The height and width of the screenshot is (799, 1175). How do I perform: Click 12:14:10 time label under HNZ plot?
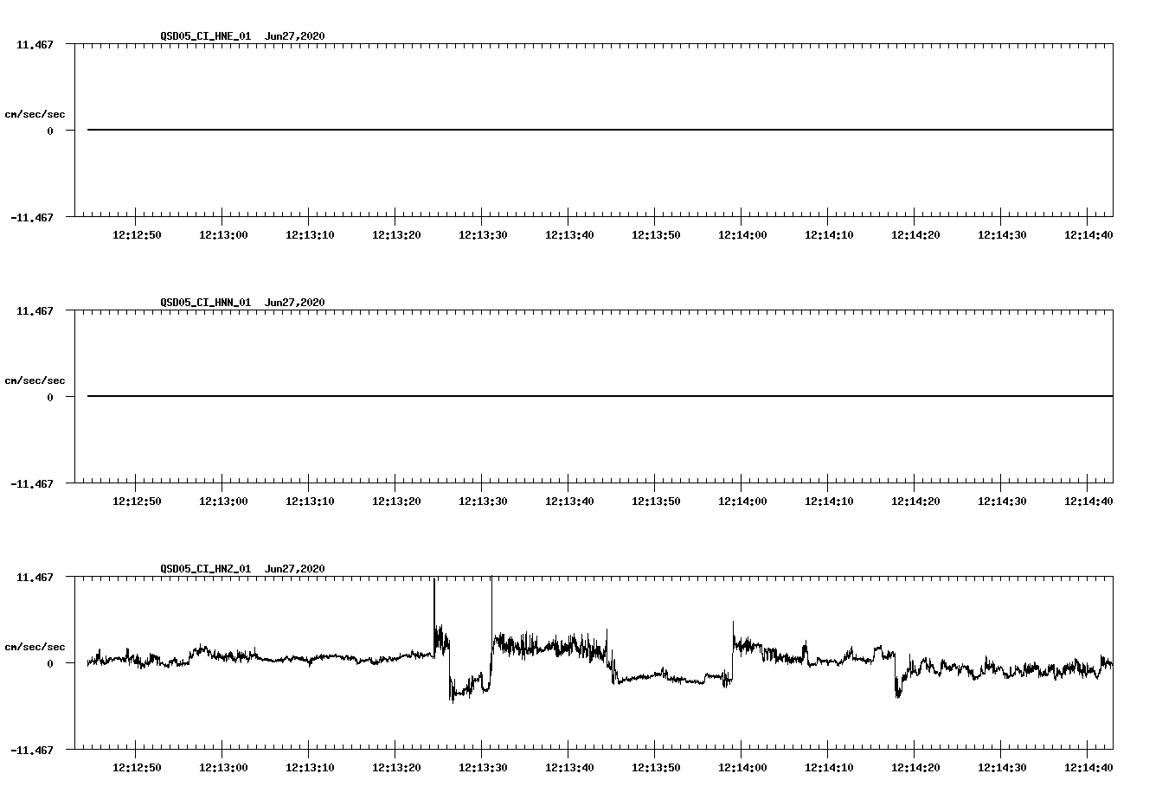pos(829,768)
